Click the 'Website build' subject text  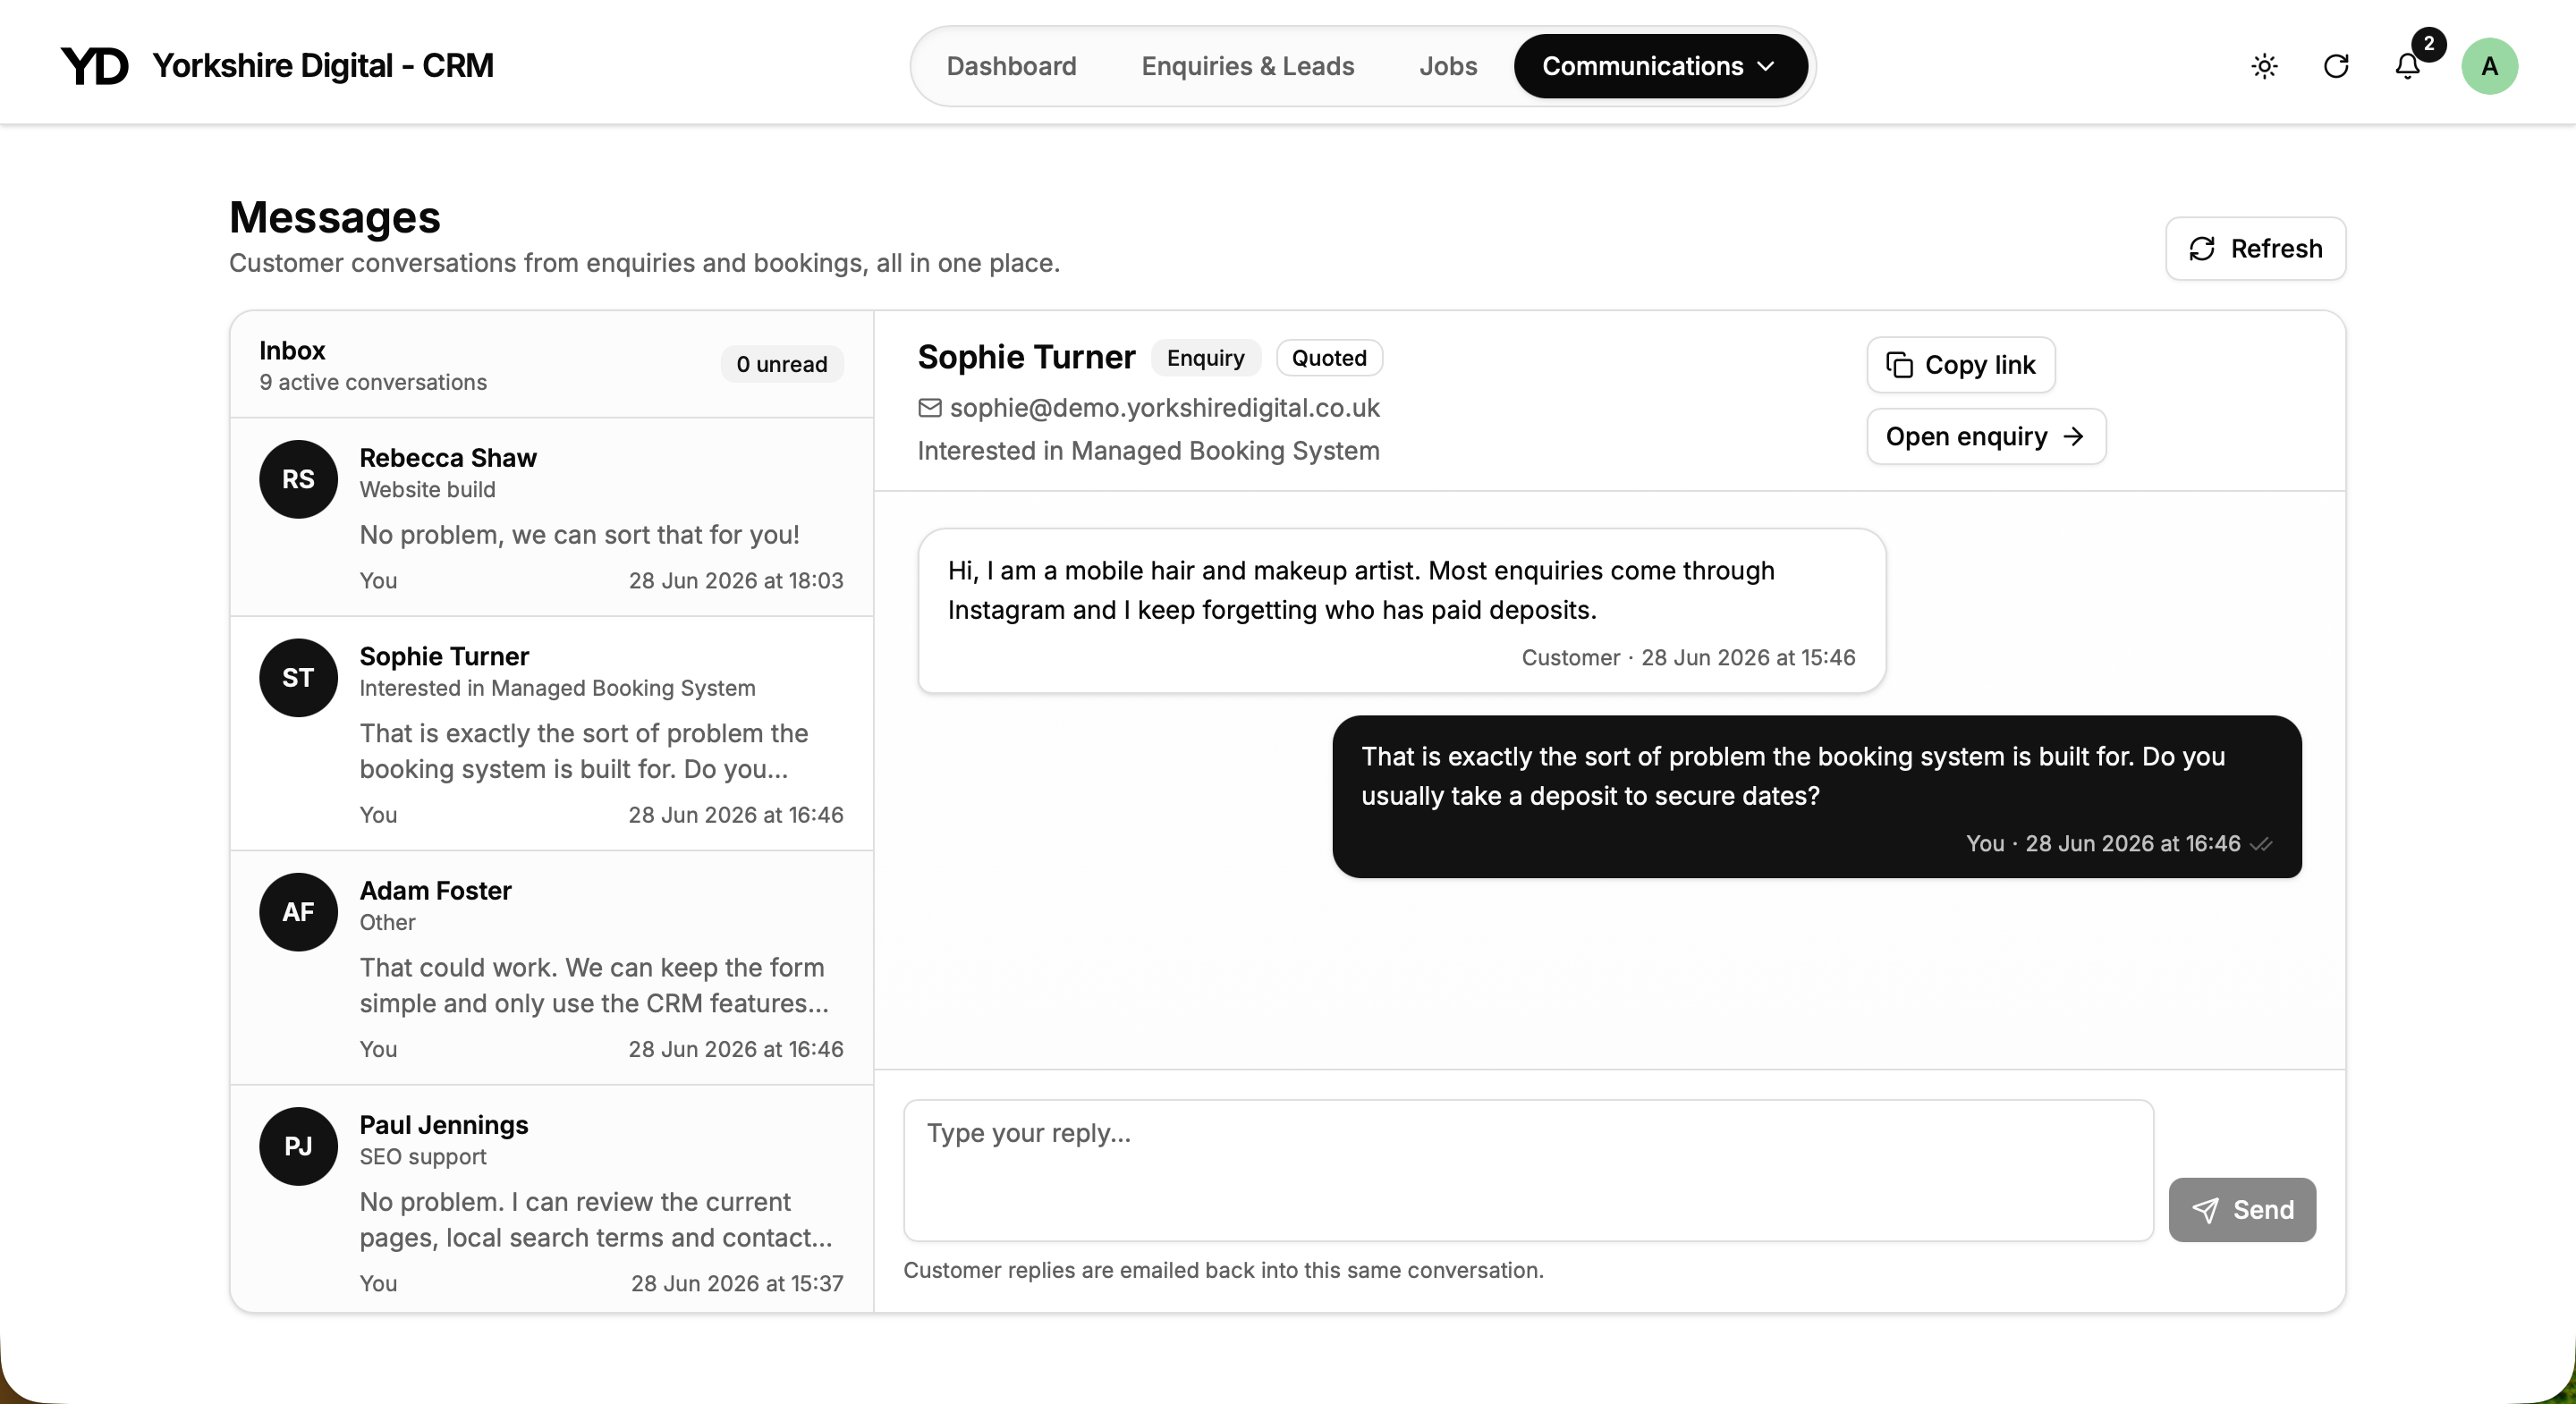tap(427, 490)
